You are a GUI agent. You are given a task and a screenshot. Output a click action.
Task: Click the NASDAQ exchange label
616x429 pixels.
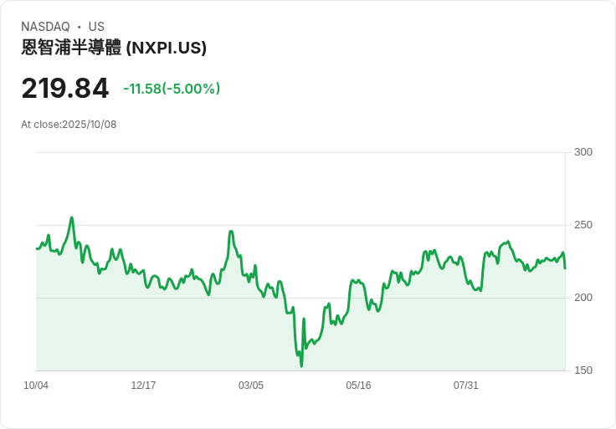(x=45, y=27)
